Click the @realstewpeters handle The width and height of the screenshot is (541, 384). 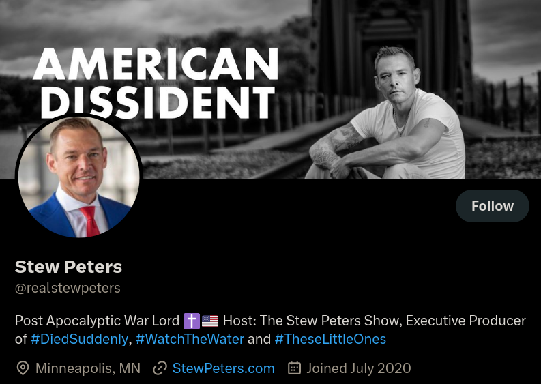pyautogui.click(x=68, y=288)
